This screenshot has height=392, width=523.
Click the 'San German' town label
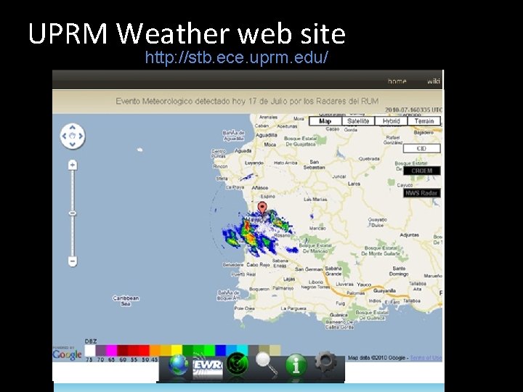pos(309,269)
